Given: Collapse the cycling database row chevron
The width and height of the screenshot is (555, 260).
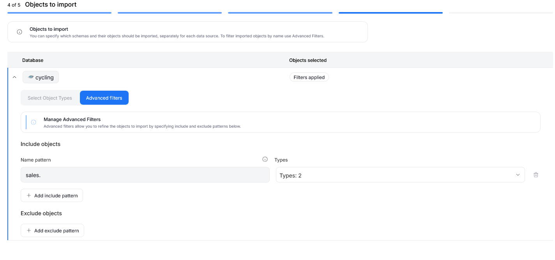Looking at the screenshot, I should click(x=14, y=77).
